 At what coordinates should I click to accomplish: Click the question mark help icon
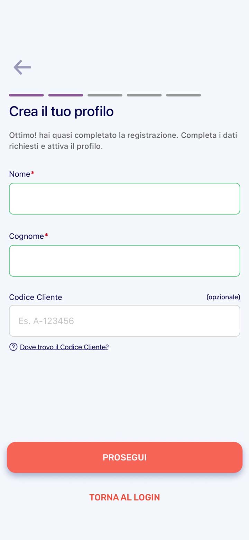coord(13,347)
